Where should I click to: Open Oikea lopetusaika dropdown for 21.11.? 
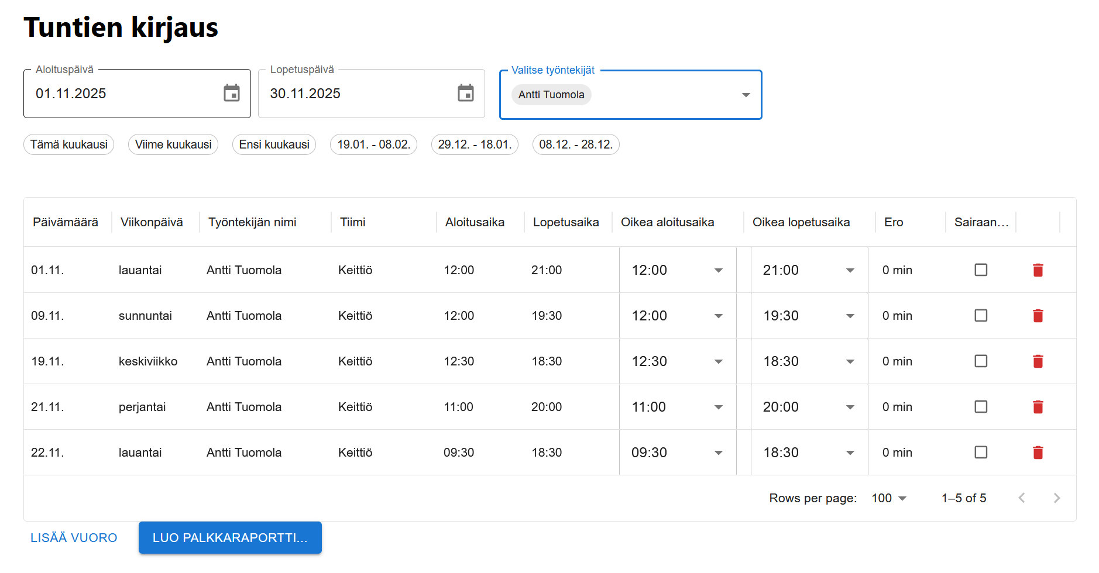coord(850,407)
